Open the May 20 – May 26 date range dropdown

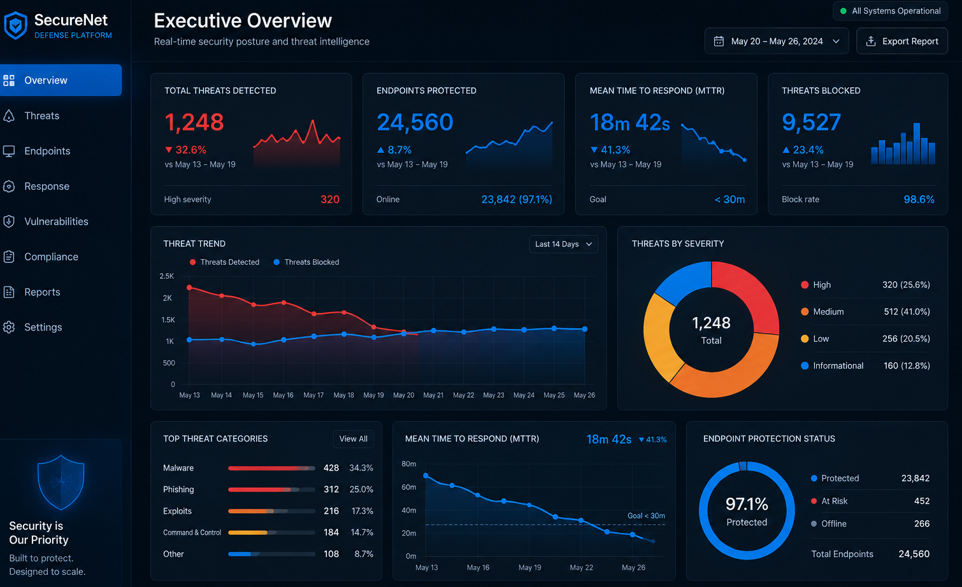pos(777,41)
